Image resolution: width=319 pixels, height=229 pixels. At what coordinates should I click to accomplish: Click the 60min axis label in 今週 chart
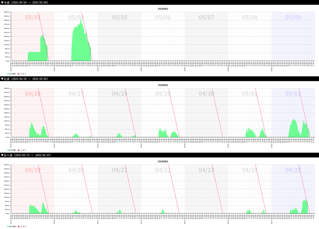7,53
